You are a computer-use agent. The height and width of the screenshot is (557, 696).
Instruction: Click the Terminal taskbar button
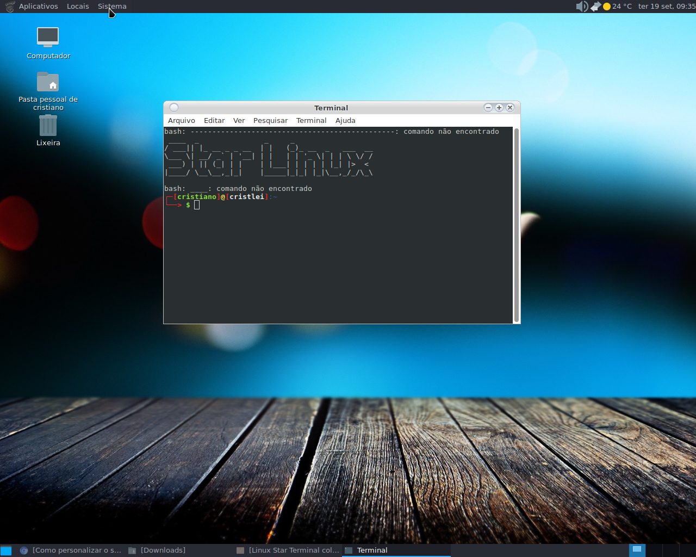(396, 550)
